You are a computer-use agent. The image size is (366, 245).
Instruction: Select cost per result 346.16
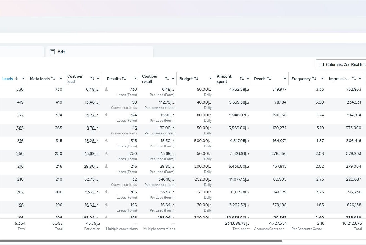click(167, 179)
